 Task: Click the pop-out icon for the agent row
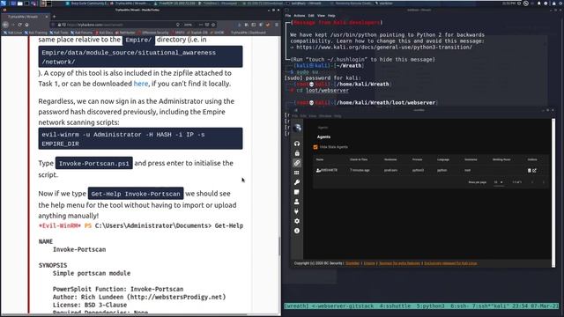coord(535,170)
